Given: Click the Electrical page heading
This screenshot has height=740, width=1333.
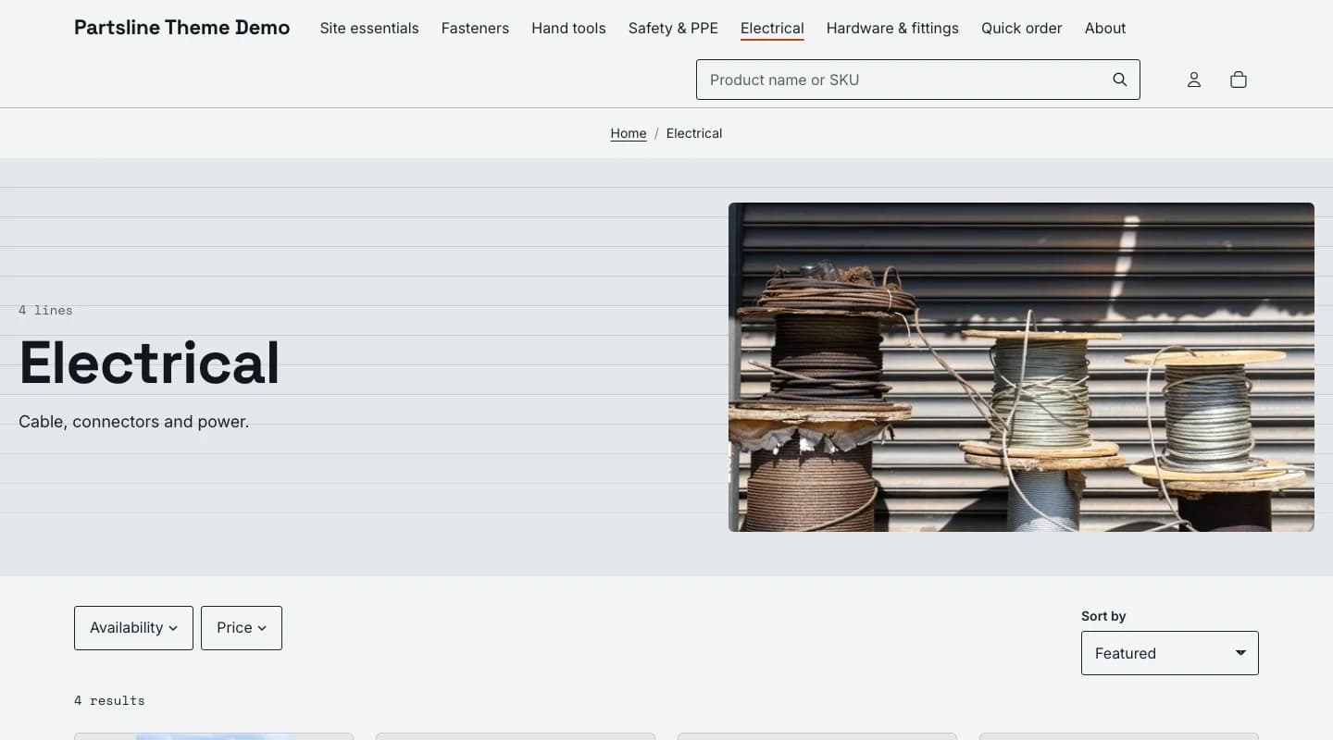Looking at the screenshot, I should pos(149,363).
